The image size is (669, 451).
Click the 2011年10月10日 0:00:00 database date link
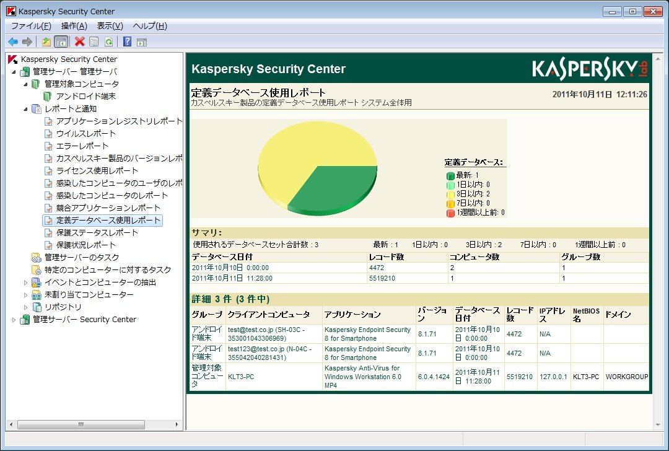coord(230,268)
